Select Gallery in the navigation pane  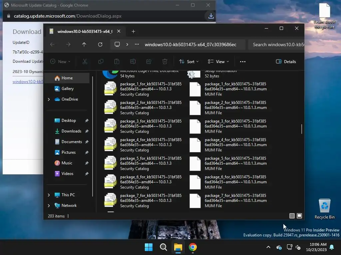[x=67, y=89]
